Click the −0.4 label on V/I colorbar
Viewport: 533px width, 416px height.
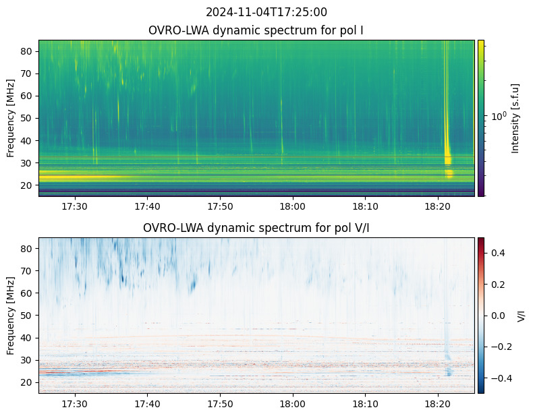tap(501, 378)
